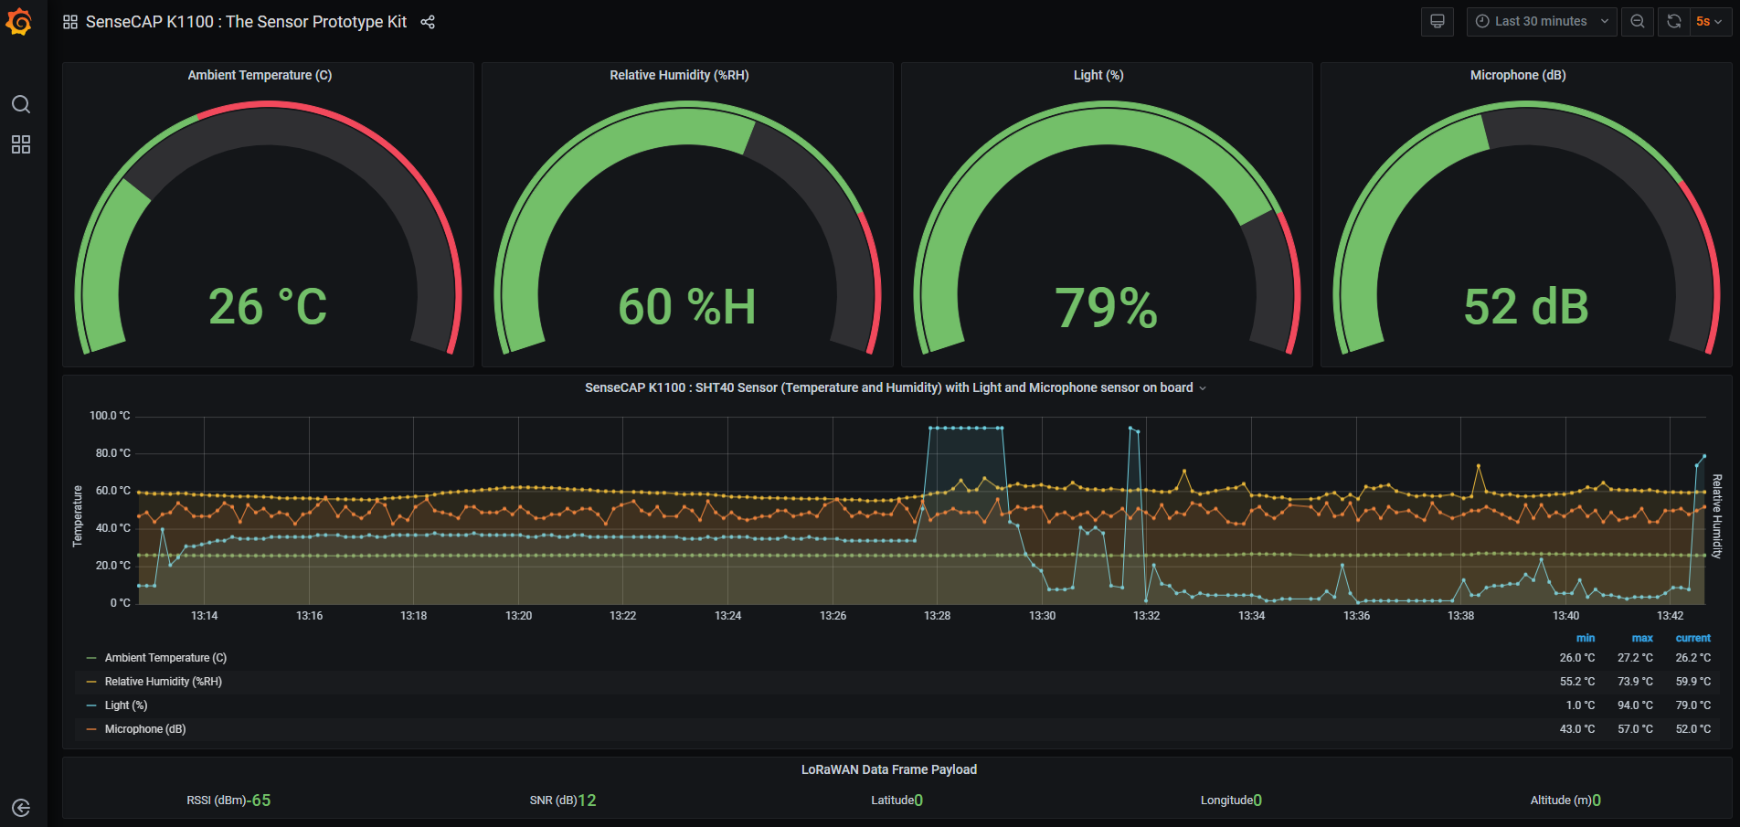Click the 100.0 °C y-axis label
The width and height of the screenshot is (1740, 827).
(110, 416)
